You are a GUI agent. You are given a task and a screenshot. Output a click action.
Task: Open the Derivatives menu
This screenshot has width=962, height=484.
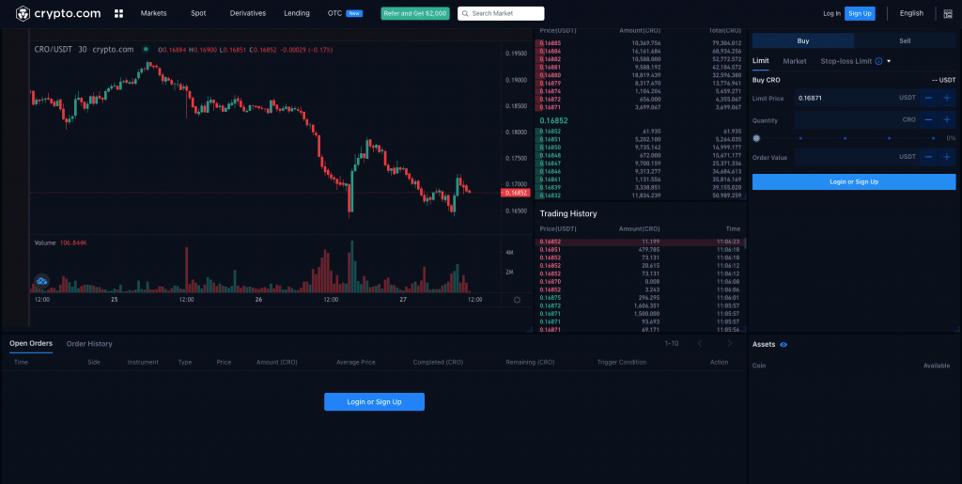[248, 13]
